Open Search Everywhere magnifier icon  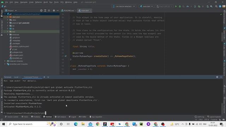click(x=216, y=6)
